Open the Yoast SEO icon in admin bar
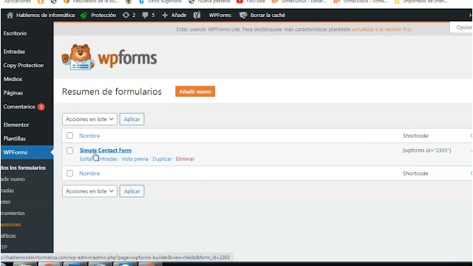Screen dimensions: 473x266 [197, 15]
